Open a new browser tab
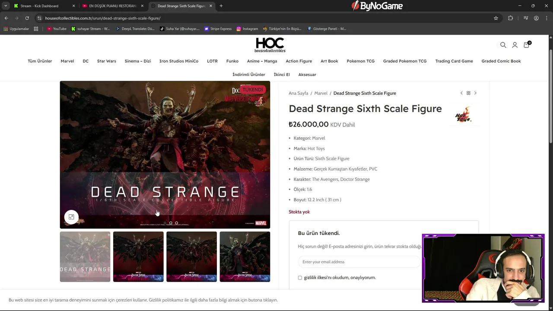The image size is (553, 311). tap(221, 6)
